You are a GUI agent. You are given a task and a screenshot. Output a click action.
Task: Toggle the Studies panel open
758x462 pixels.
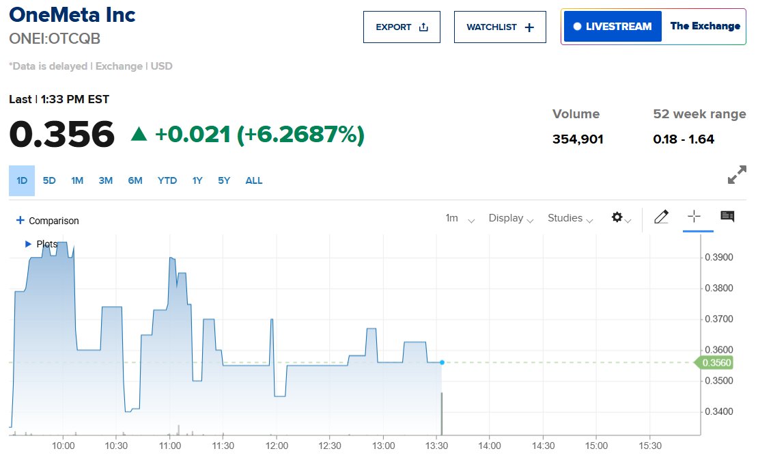(570, 217)
